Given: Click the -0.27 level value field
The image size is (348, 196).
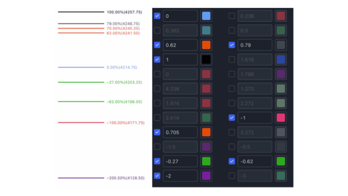Looking at the screenshot, I should [x=180, y=161].
